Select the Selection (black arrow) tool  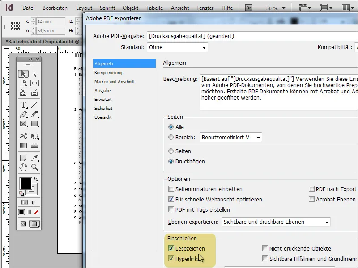pos(23,74)
